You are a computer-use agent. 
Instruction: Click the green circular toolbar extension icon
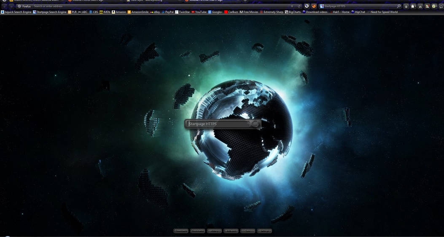click(x=434, y=6)
